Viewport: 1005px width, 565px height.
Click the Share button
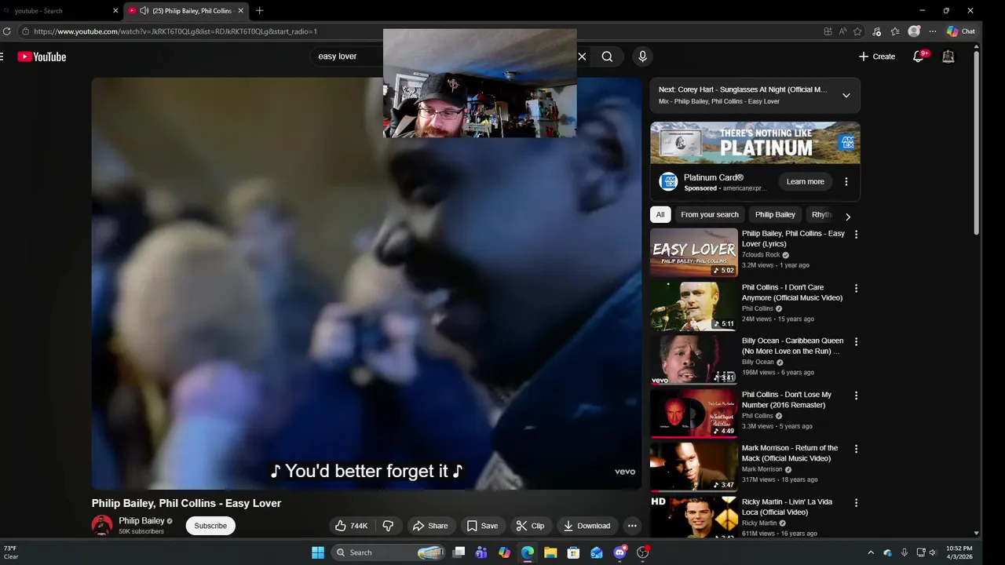(x=430, y=526)
